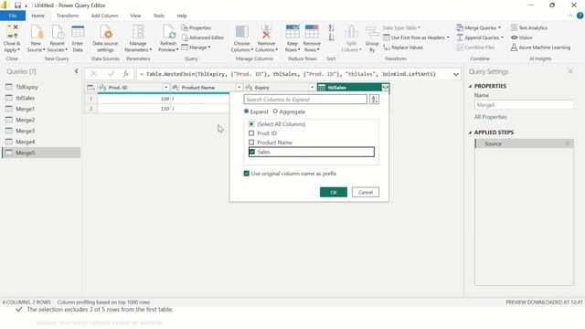This screenshot has width=585, height=329.
Task: Select Expand radio option
Action: pyautogui.click(x=246, y=111)
